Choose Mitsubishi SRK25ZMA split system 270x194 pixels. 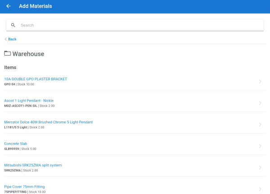[33, 165]
